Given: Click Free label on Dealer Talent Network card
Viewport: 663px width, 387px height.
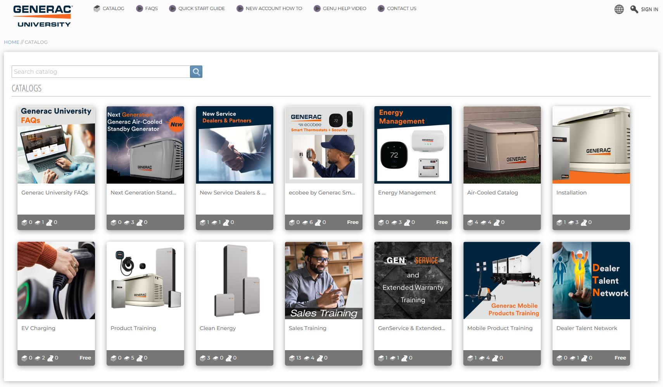Looking at the screenshot, I should 620,358.
